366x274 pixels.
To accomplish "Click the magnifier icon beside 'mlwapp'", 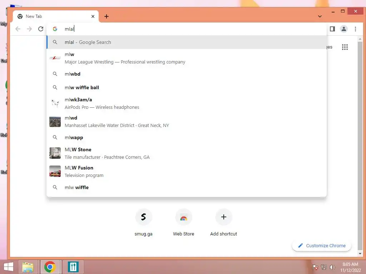I will (55, 137).
